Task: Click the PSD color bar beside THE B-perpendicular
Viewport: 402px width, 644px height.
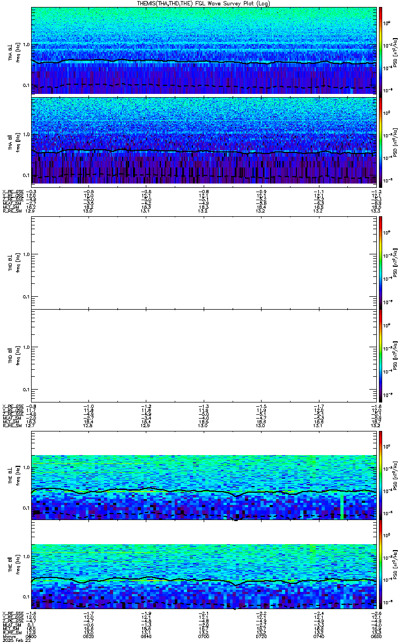Action: tap(381, 476)
